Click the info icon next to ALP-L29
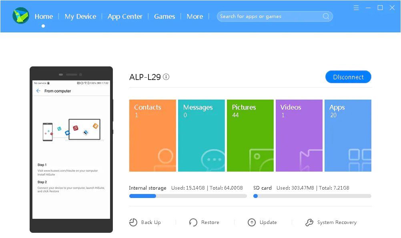This screenshot has width=401, height=238. coord(166,77)
